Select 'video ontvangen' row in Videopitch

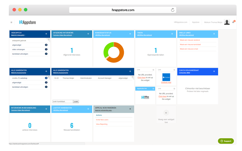click(30, 50)
